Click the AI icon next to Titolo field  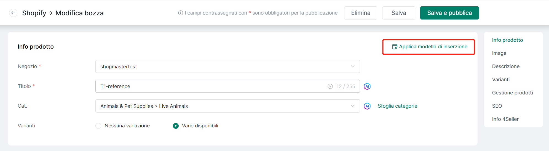click(367, 86)
